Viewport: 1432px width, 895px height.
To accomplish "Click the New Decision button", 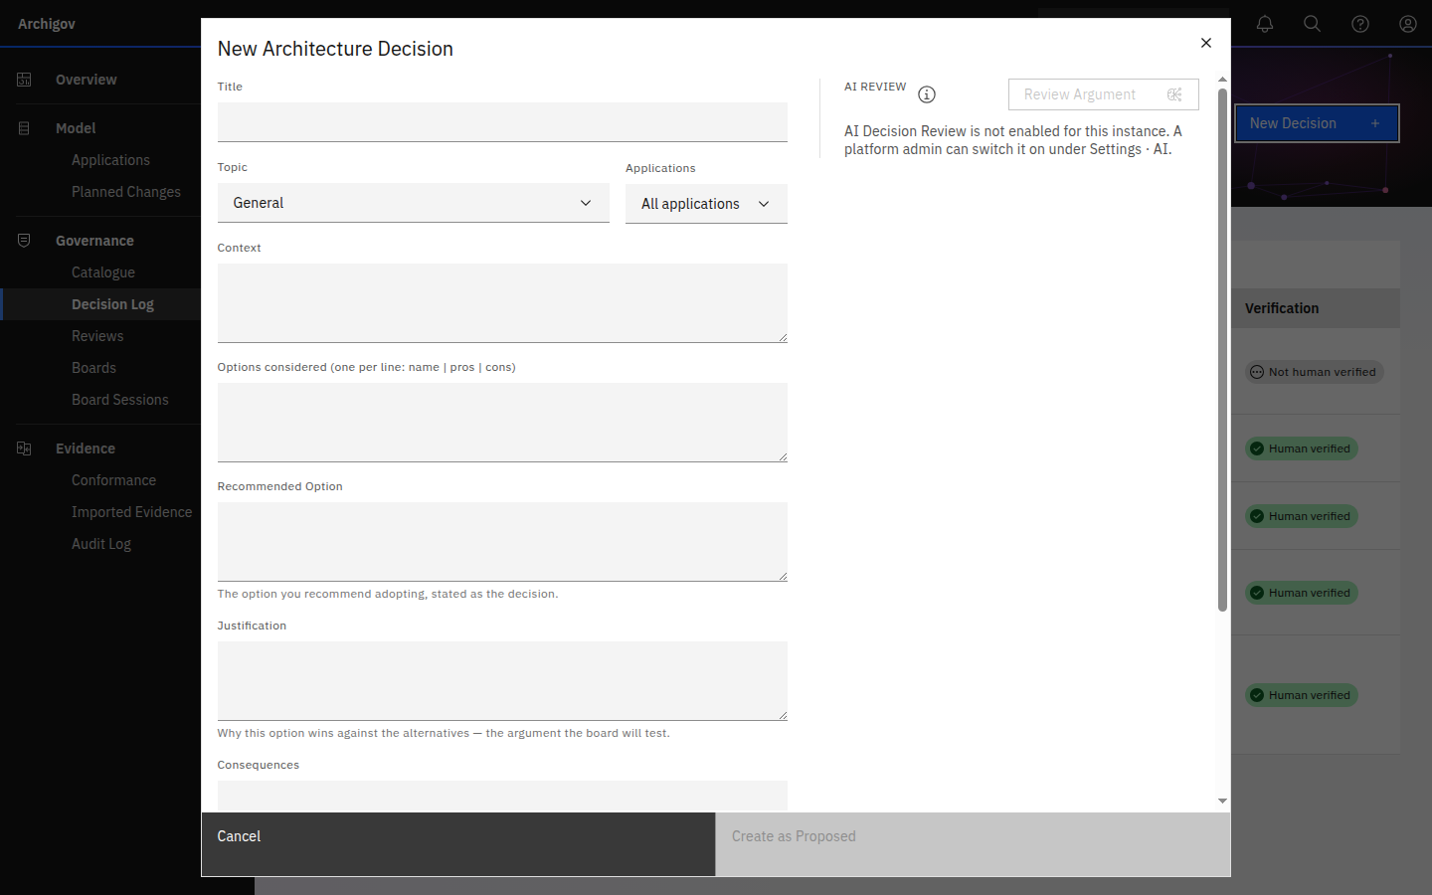I will (1317, 123).
